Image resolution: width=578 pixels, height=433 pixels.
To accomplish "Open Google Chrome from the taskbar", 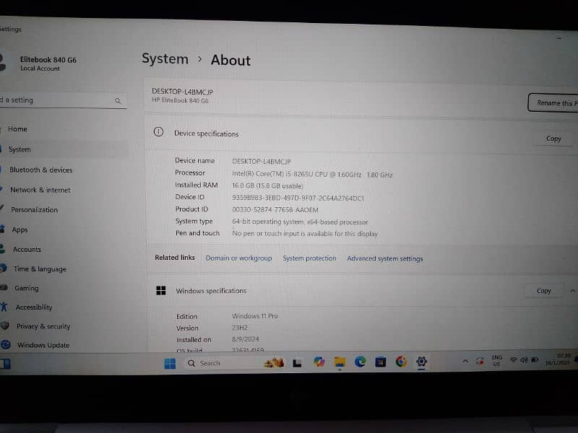I will point(401,362).
